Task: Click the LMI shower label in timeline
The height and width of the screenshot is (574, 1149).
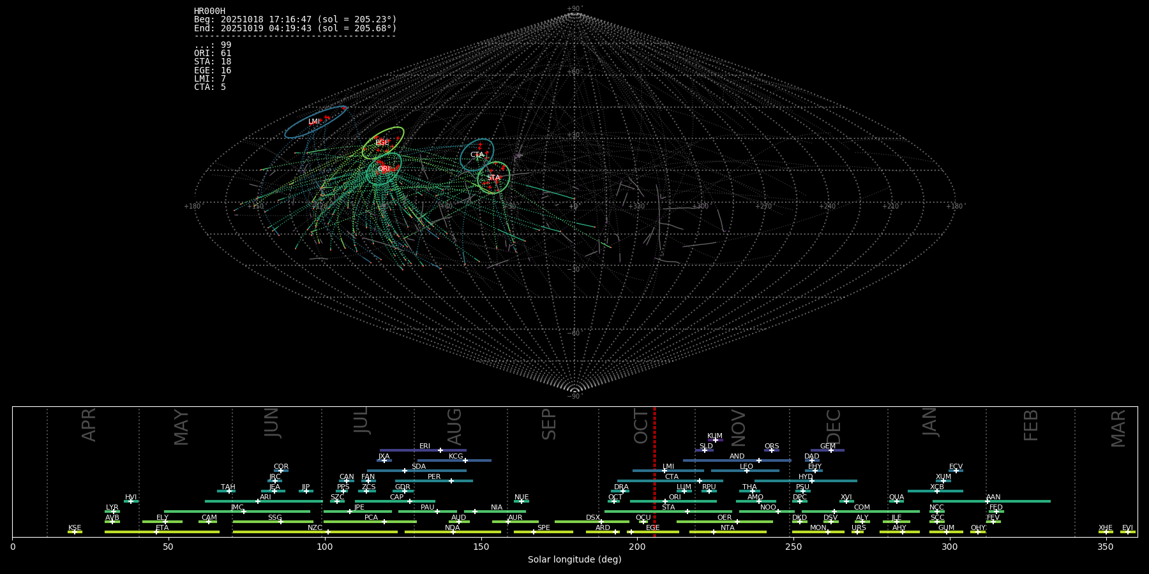Action: [668, 467]
